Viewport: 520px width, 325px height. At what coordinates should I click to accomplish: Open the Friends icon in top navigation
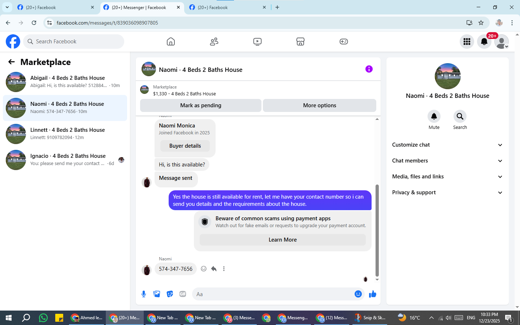pos(214,42)
